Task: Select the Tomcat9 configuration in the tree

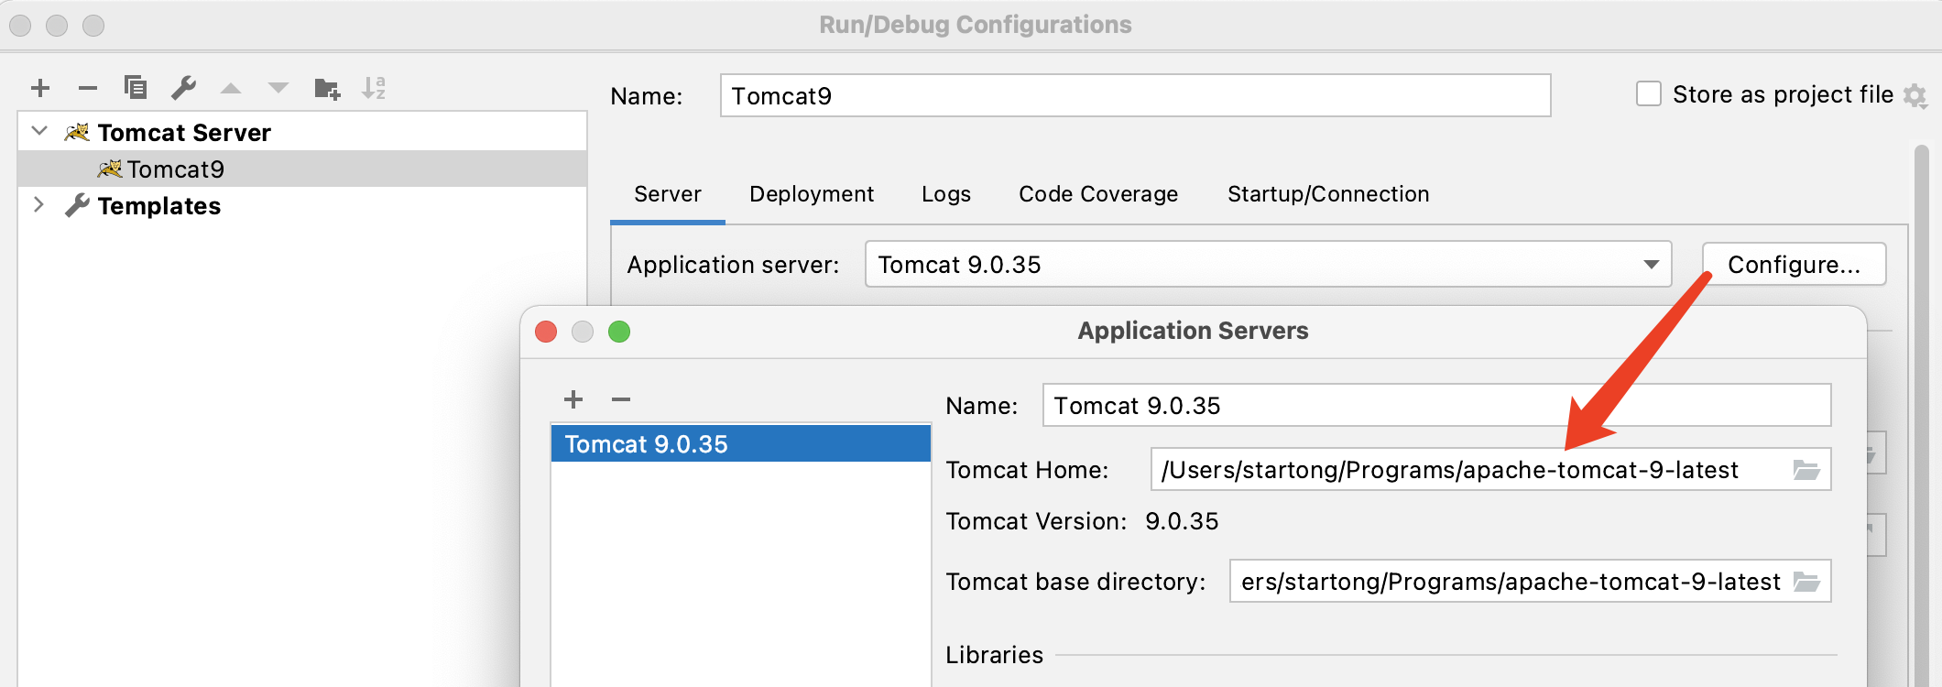Action: tap(302, 169)
